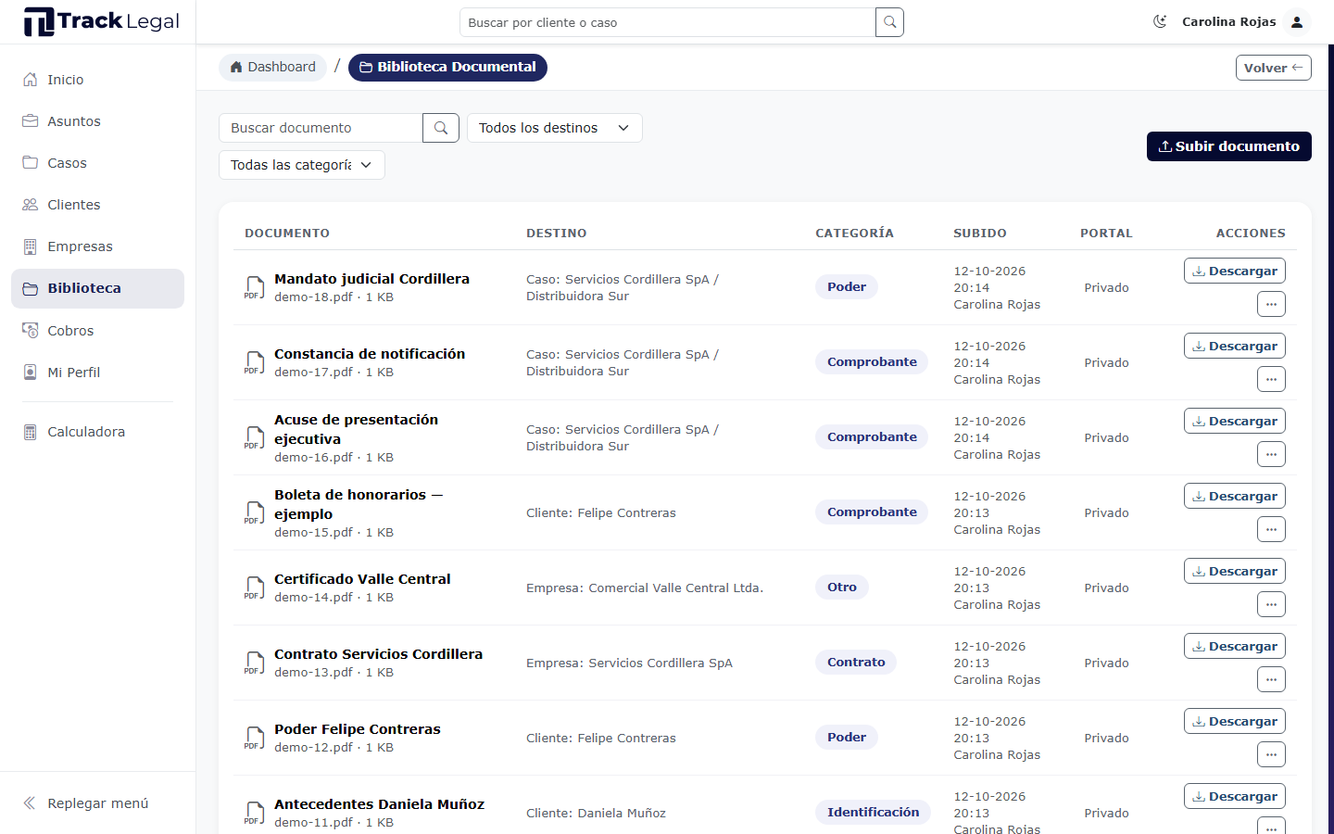Focus the Buscar por cliente o caso field
1334x834 pixels.
[x=667, y=22]
